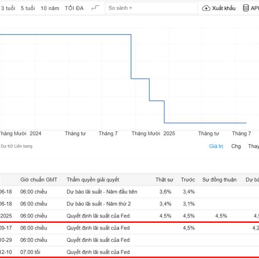Open Dự báo lãi suất - Năm thứ 2

coord(98,204)
